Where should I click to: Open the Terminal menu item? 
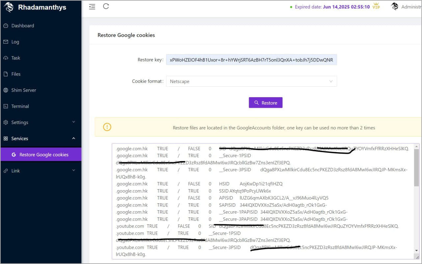coord(41,106)
